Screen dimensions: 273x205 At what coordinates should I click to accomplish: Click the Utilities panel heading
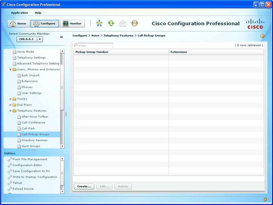click(x=10, y=153)
